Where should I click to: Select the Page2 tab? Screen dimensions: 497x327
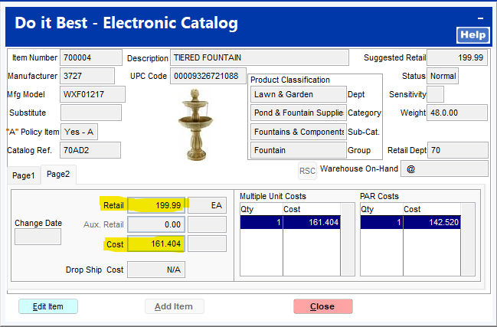[58, 174]
